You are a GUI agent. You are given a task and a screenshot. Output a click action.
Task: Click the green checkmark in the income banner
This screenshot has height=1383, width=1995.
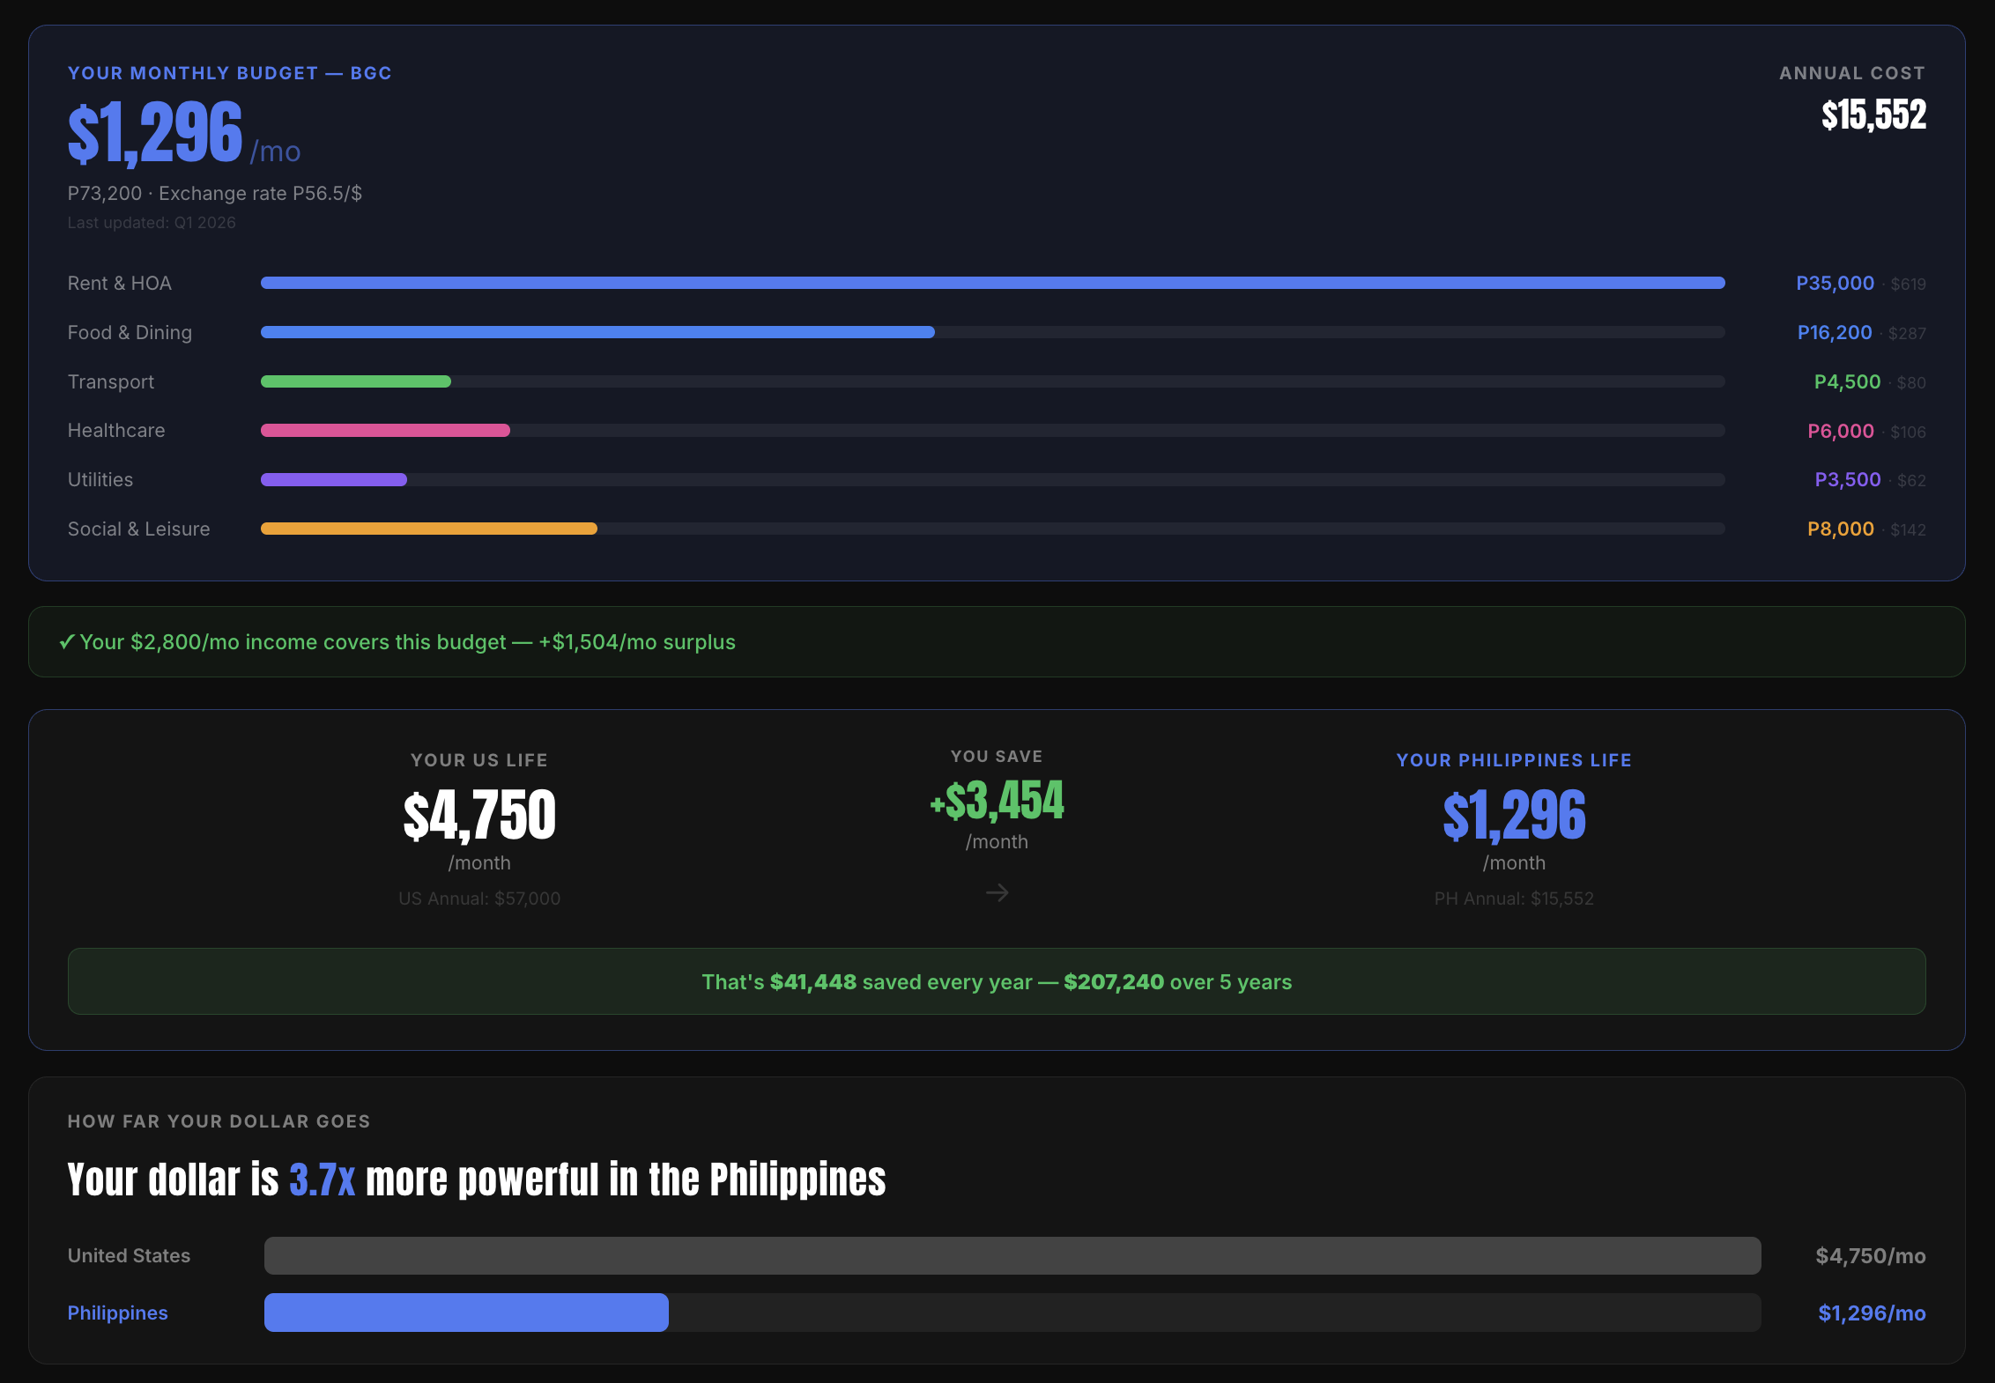pyautogui.click(x=65, y=642)
